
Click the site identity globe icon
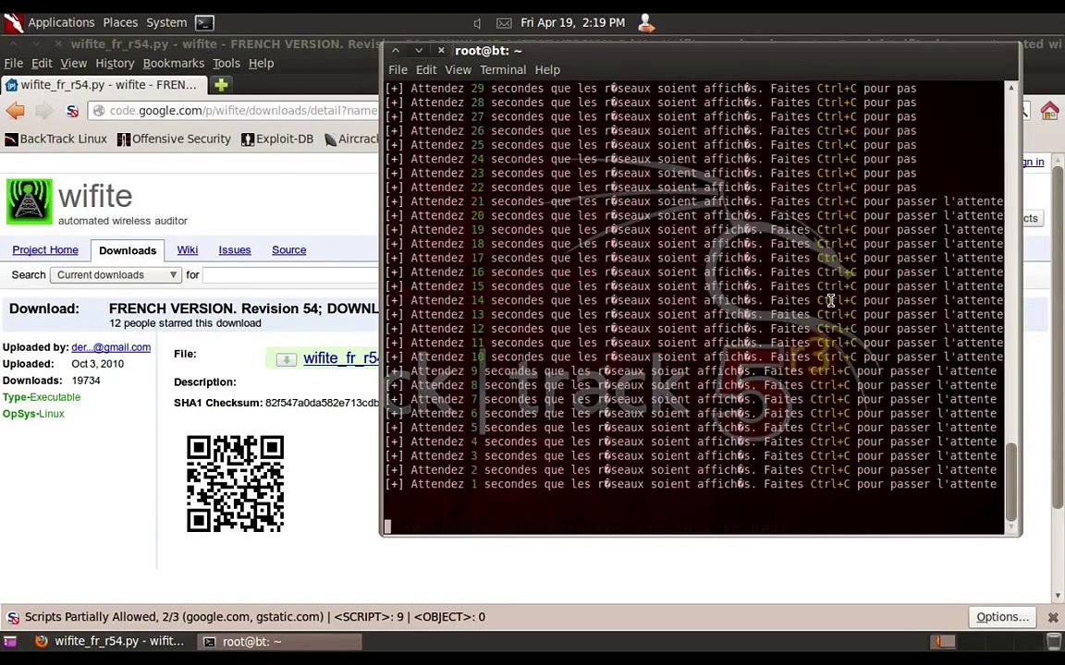[99, 111]
